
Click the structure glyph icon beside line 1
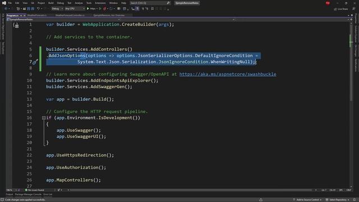click(x=16, y=25)
